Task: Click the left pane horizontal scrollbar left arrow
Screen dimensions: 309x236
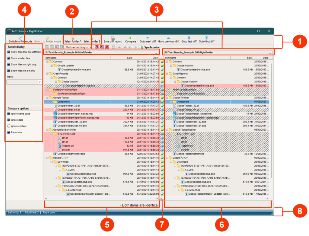Action: tap(46, 198)
